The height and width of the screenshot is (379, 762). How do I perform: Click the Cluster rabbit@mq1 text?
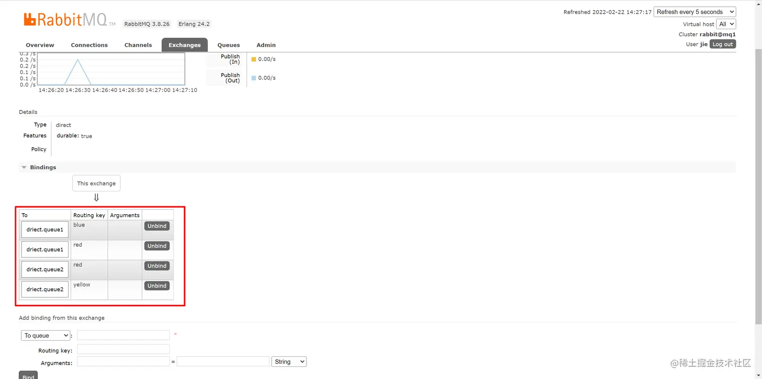point(707,34)
